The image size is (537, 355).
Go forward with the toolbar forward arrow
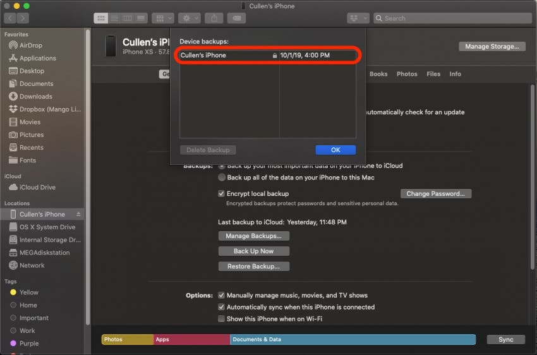tap(23, 18)
